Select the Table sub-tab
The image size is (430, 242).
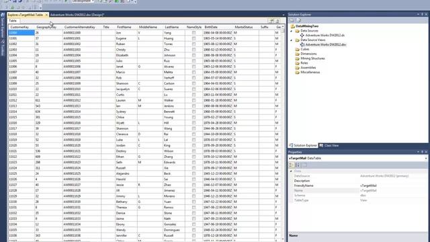coord(13,21)
